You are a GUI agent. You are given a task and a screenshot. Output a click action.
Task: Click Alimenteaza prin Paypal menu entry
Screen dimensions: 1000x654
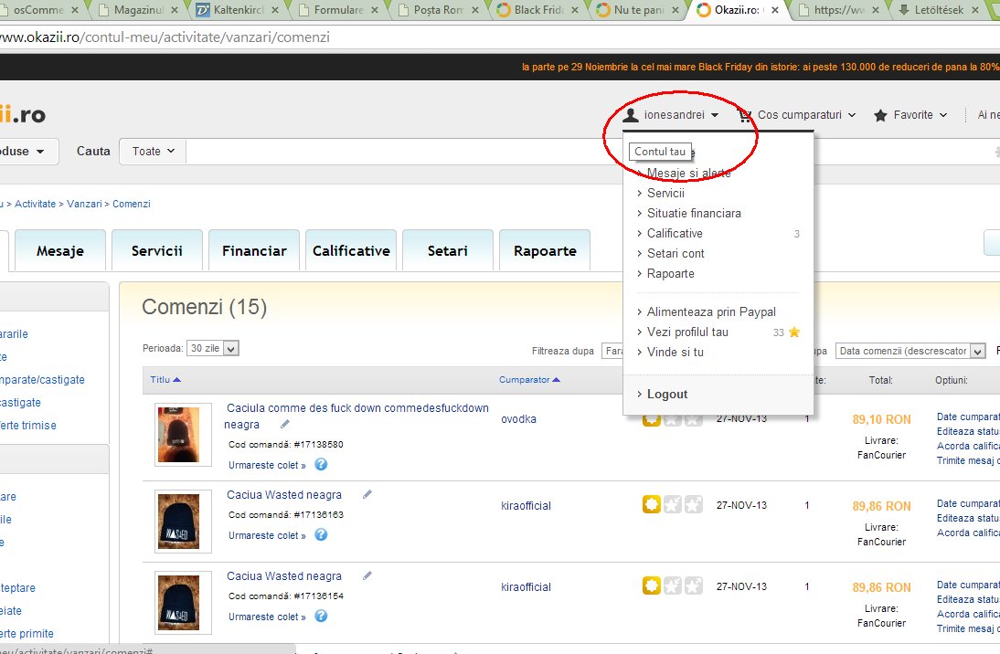[711, 311]
